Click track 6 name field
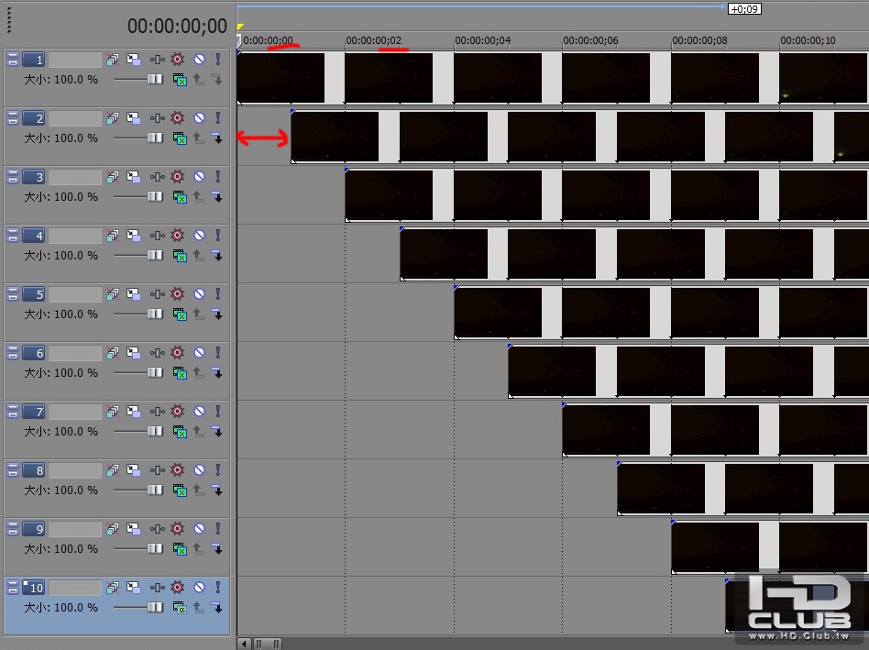 point(75,354)
